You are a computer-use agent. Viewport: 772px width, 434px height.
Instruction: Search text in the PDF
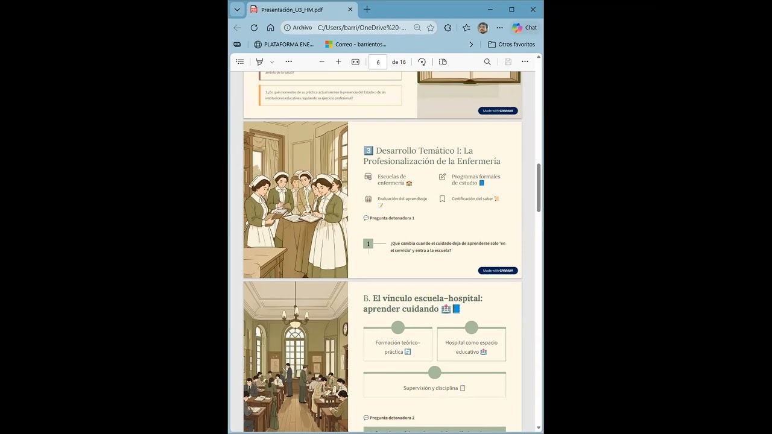(487, 62)
